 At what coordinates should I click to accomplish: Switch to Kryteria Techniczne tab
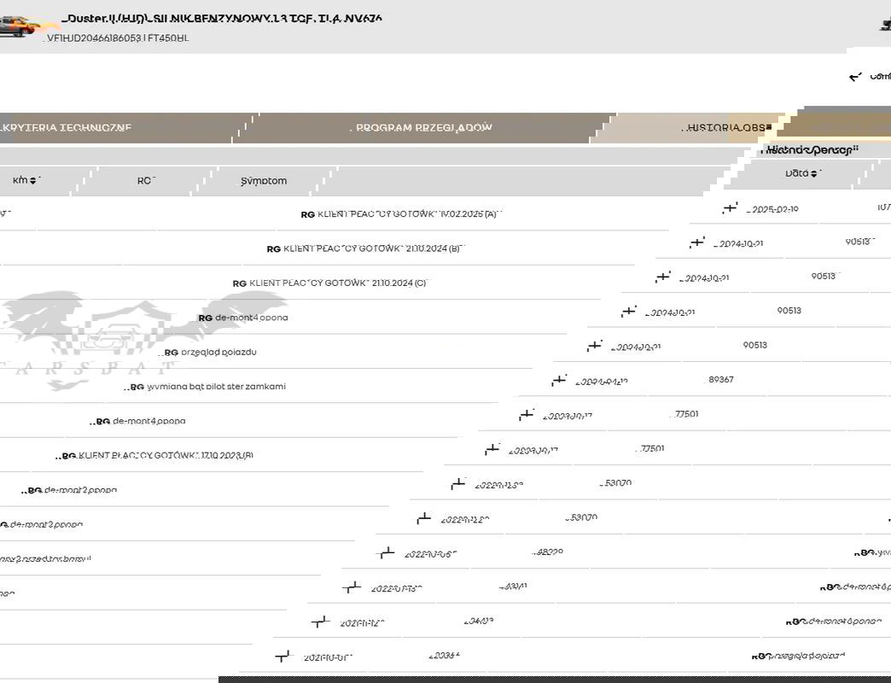point(67,128)
